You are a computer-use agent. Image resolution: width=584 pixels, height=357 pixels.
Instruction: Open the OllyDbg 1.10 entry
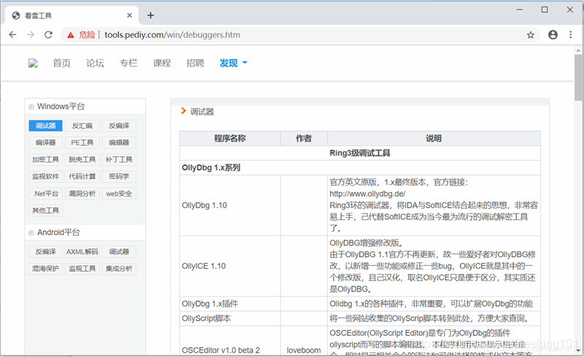coord(204,205)
